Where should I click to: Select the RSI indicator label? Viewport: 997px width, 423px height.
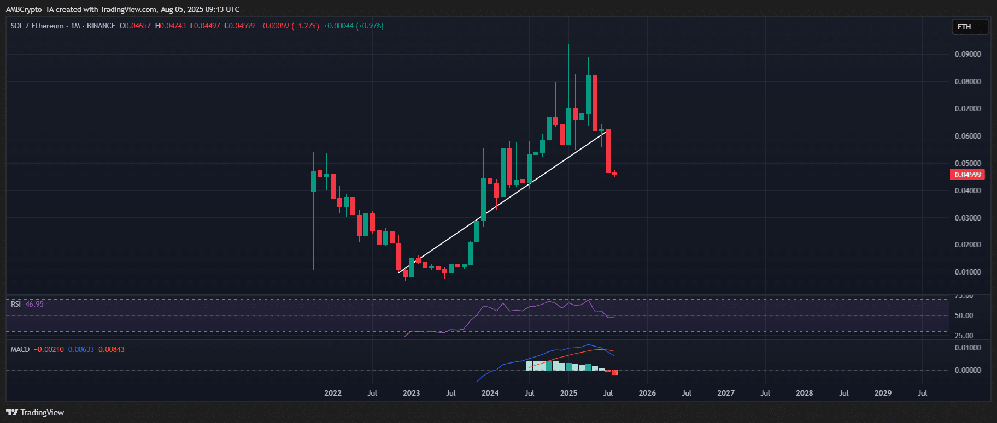16,304
